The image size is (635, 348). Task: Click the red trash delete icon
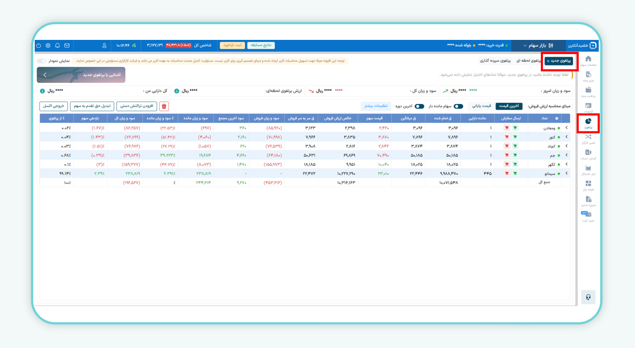click(164, 106)
